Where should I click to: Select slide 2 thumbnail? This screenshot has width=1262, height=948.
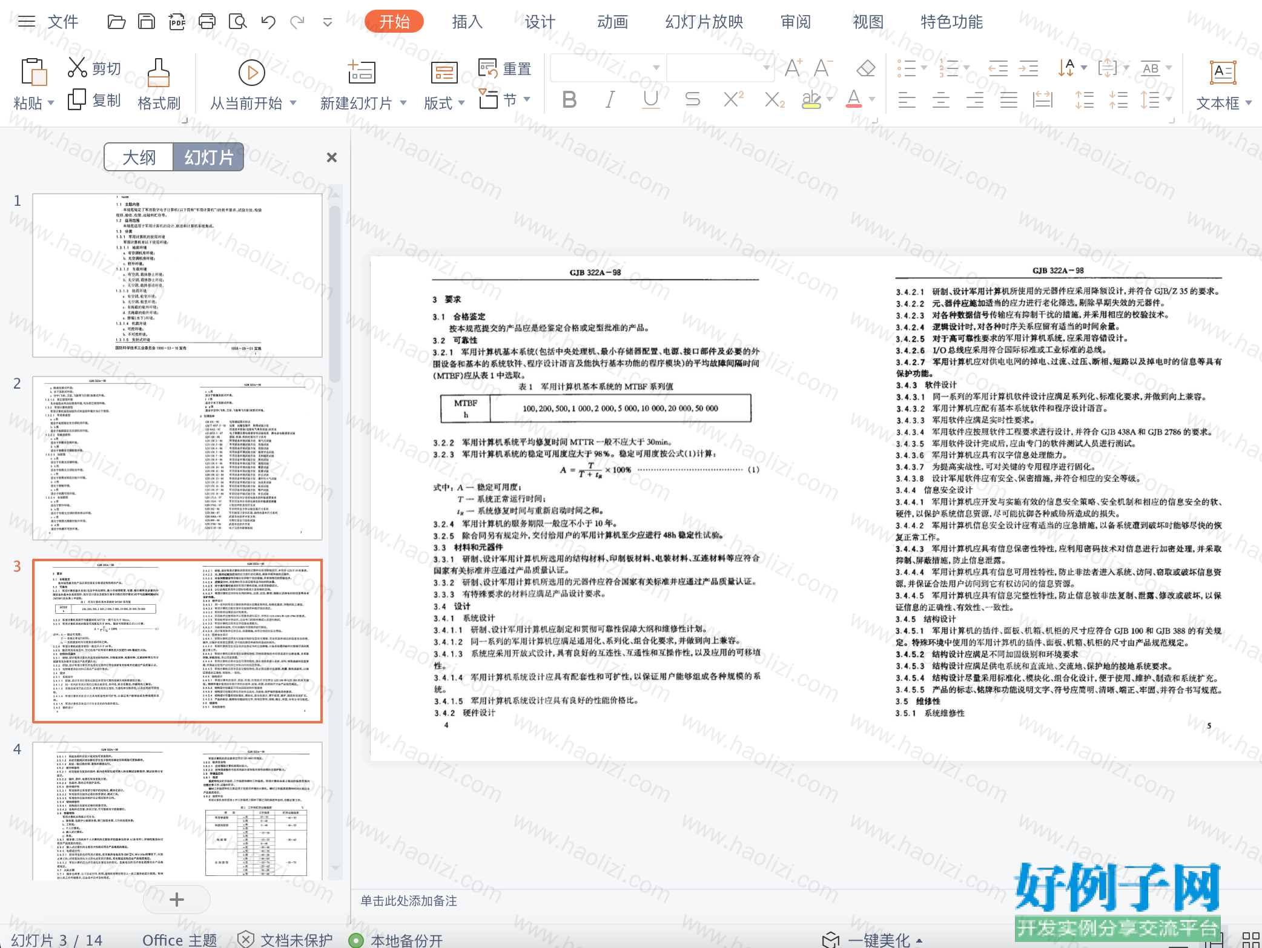[x=177, y=458]
